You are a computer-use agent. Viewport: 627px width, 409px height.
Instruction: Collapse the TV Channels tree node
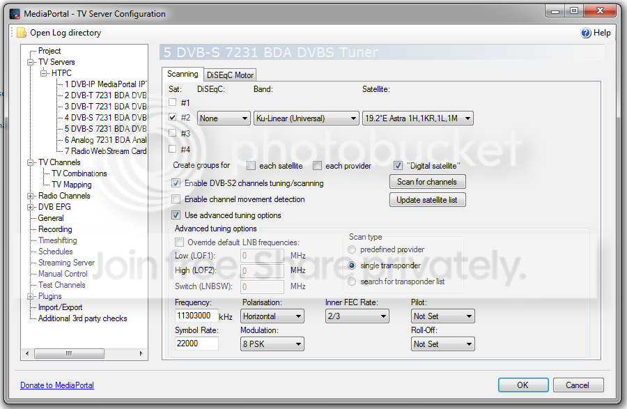click(31, 163)
